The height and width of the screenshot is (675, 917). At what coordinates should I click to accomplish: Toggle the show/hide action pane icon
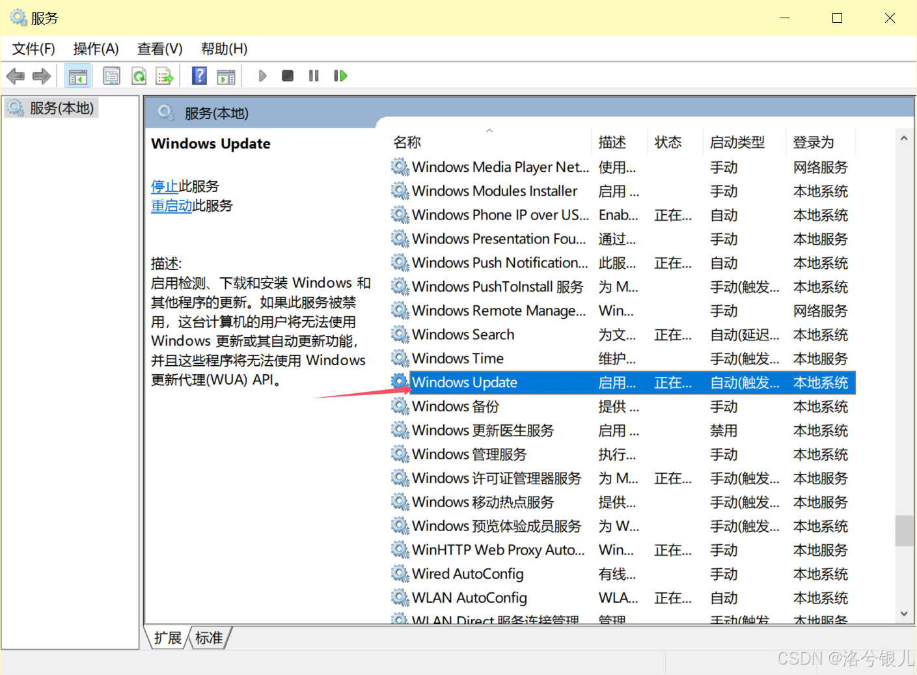coord(226,76)
